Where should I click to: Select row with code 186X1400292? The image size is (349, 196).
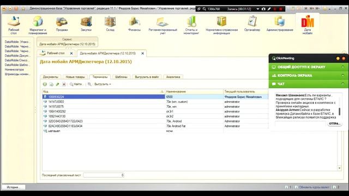tap(155, 111)
